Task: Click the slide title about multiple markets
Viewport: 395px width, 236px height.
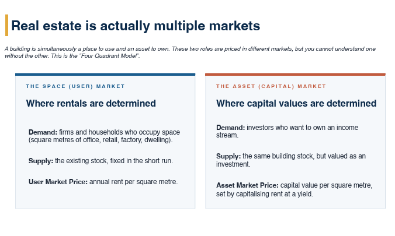Action: coord(136,26)
